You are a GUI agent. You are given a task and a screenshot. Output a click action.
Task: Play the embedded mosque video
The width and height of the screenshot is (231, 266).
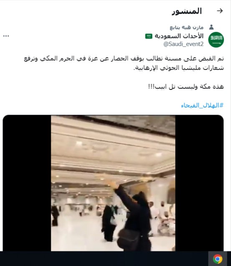(x=113, y=183)
